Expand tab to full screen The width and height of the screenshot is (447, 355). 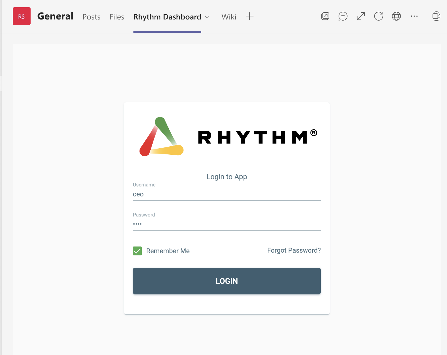point(361,16)
